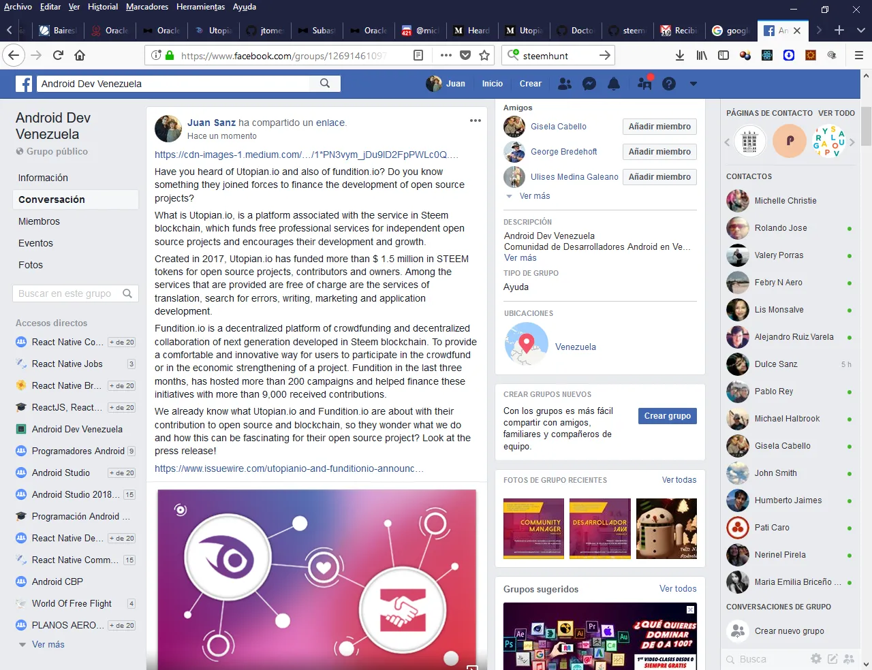This screenshot has height=670, width=872.
Task: Open Ver todas group photos link
Action: 679,480
